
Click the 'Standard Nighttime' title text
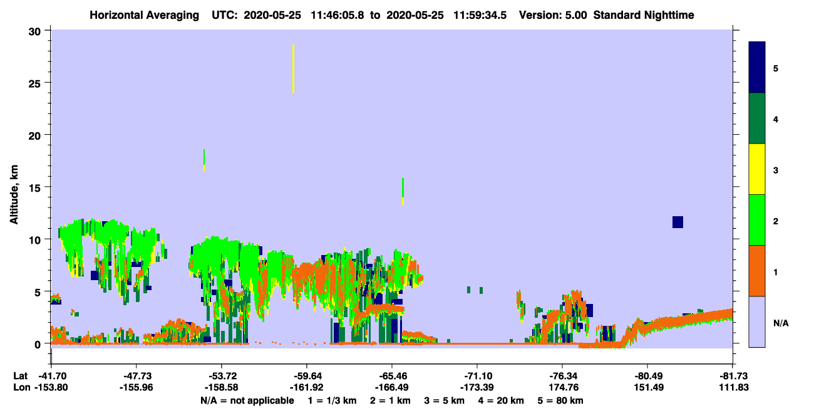(643, 15)
